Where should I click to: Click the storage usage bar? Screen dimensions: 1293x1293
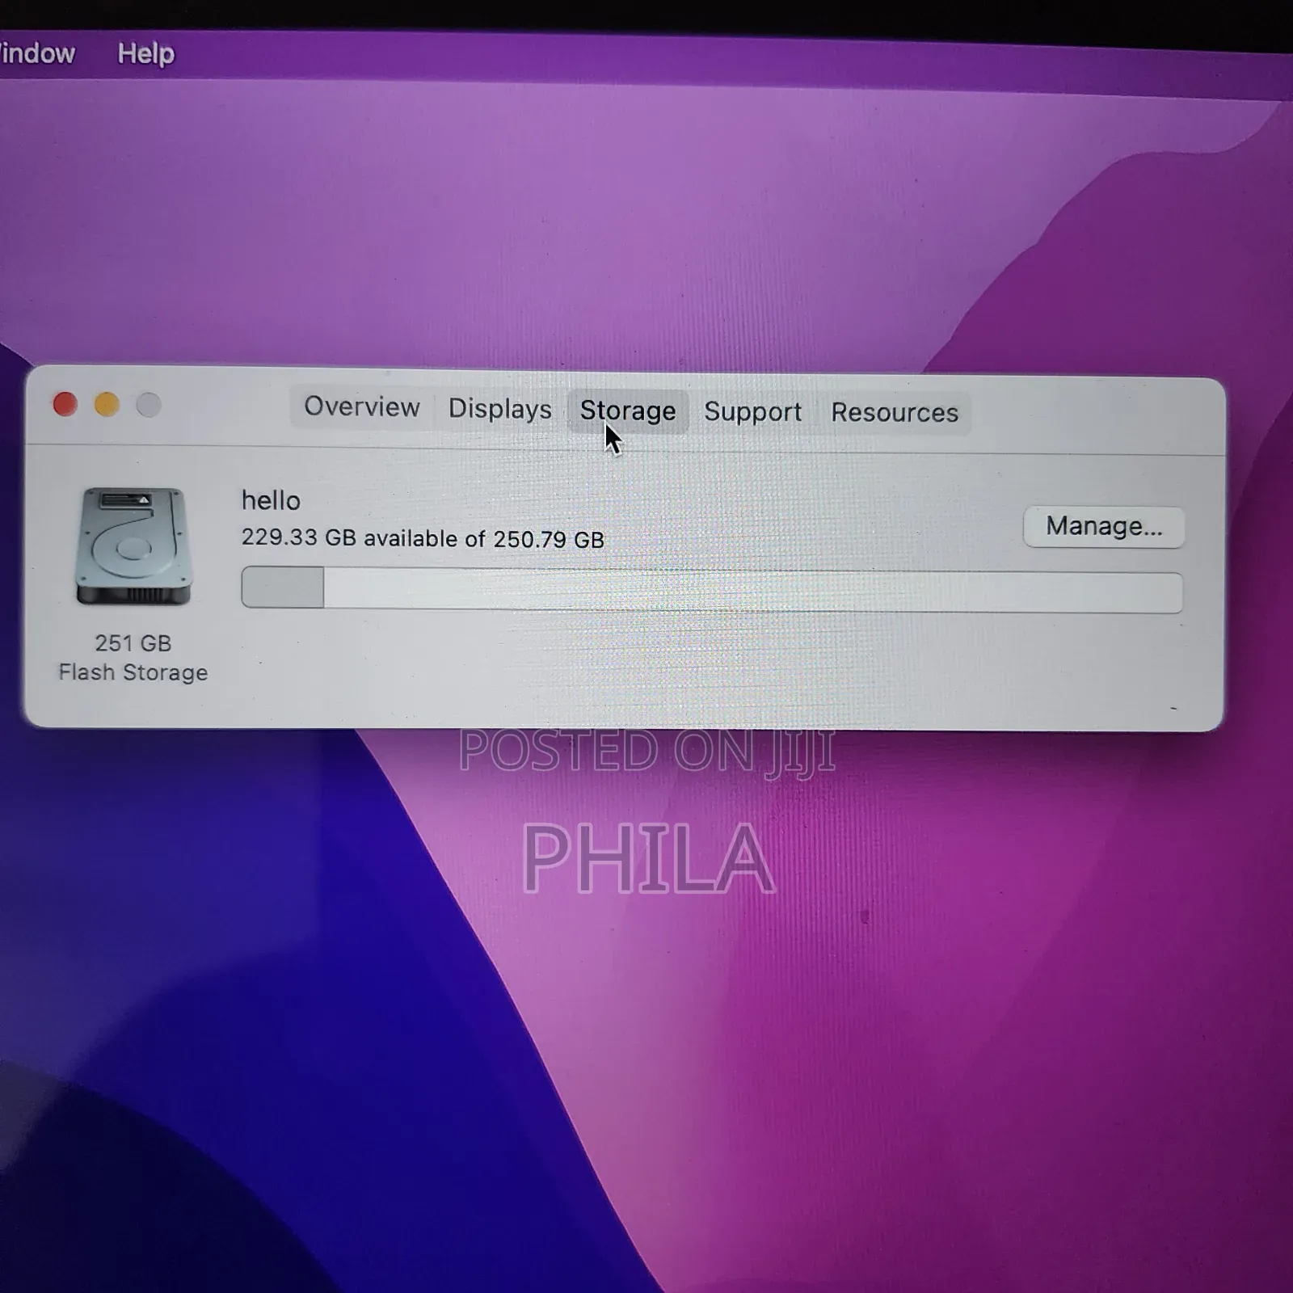(x=712, y=589)
